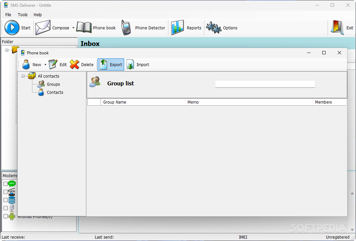Maximize the Phone book window

pyautogui.click(x=324, y=53)
